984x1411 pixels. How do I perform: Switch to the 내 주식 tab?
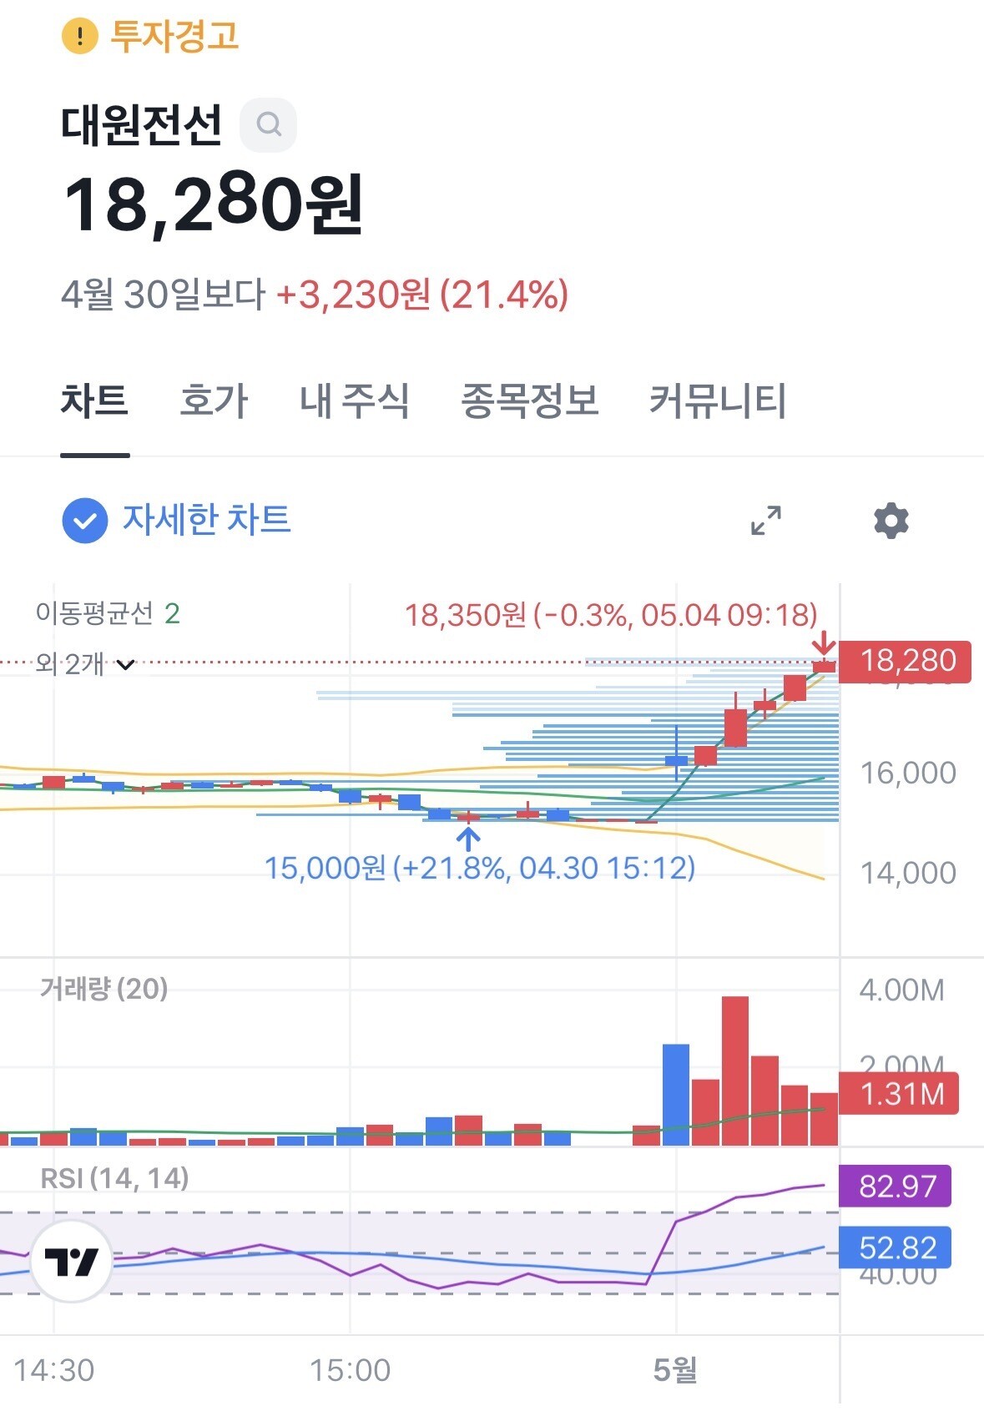click(355, 401)
